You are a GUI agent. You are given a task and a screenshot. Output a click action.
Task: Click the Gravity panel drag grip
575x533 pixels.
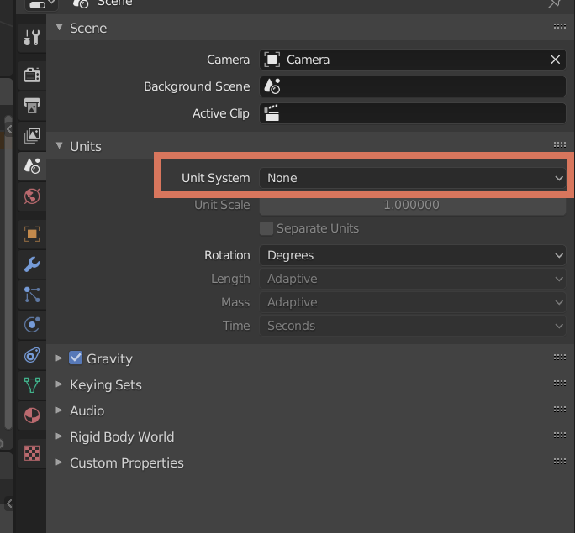(560, 357)
